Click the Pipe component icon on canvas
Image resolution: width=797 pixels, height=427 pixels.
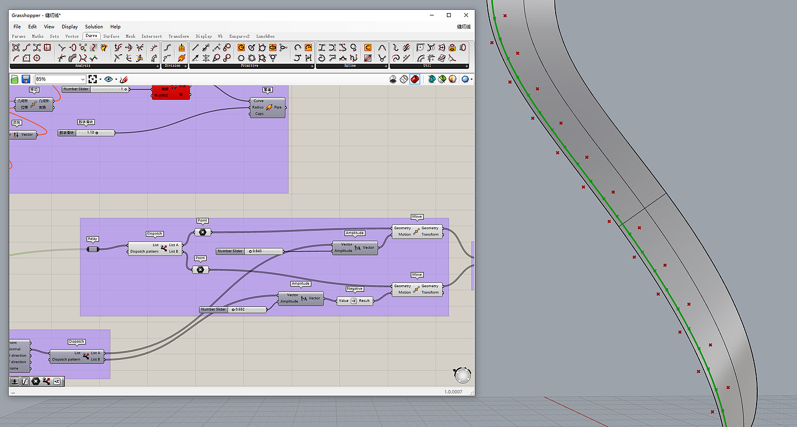point(269,107)
